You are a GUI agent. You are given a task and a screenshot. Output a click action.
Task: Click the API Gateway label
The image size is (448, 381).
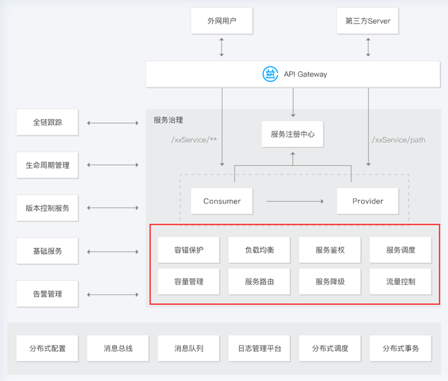coord(305,74)
